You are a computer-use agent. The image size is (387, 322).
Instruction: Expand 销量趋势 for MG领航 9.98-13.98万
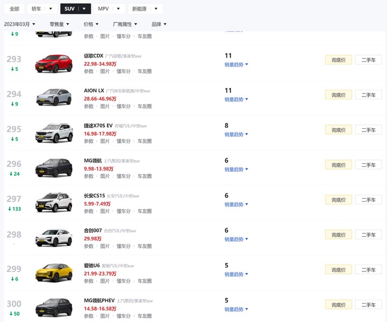coord(236,170)
